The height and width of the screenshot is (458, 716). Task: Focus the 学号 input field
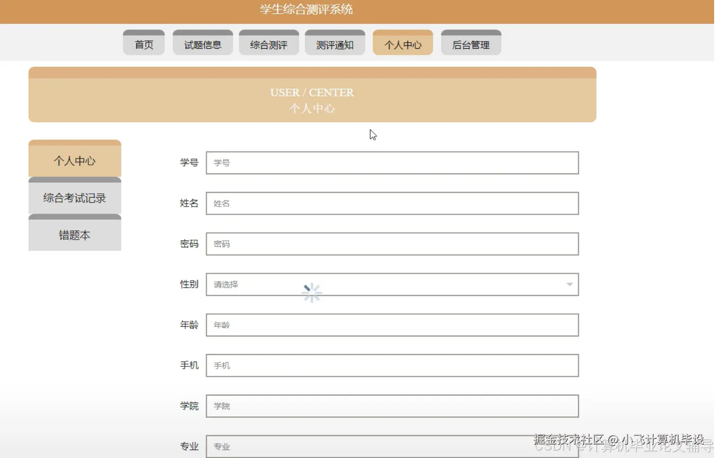click(x=392, y=163)
